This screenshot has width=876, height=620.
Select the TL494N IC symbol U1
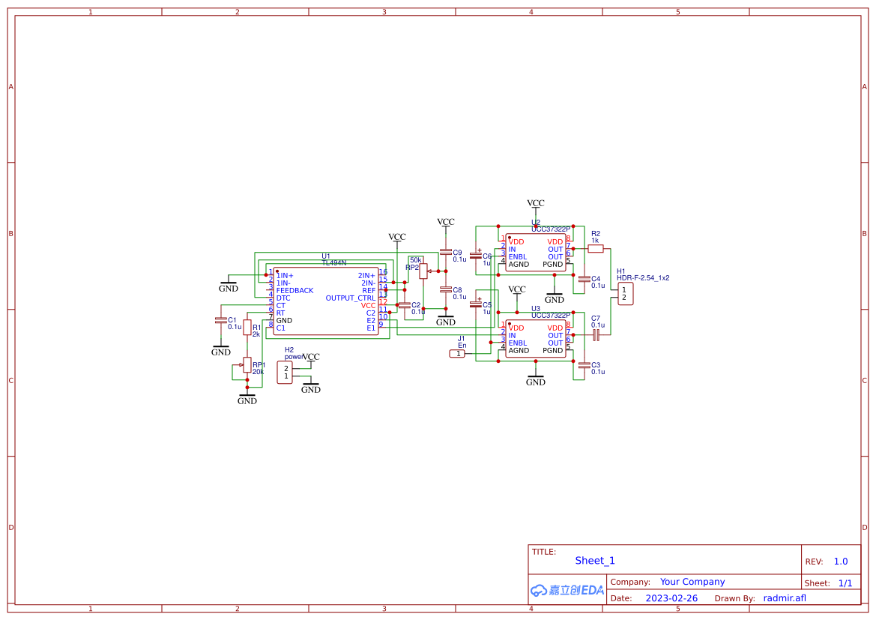[x=326, y=300]
